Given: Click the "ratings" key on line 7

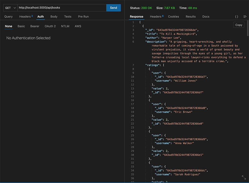Looking at the screenshot, I should 152,65.
